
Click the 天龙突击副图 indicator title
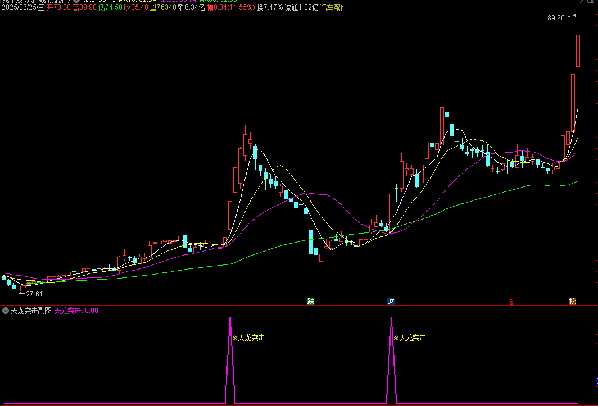pyautogui.click(x=31, y=311)
